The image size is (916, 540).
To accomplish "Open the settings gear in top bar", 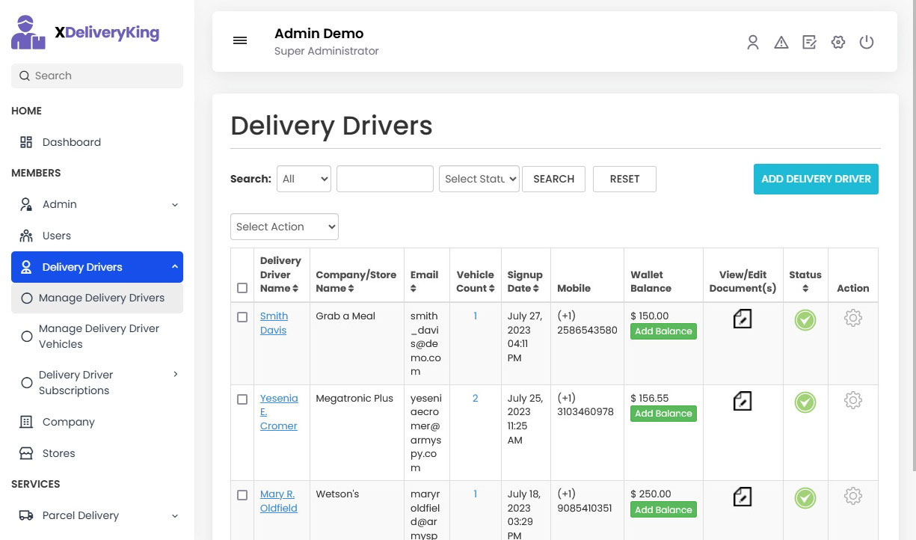I will (838, 43).
